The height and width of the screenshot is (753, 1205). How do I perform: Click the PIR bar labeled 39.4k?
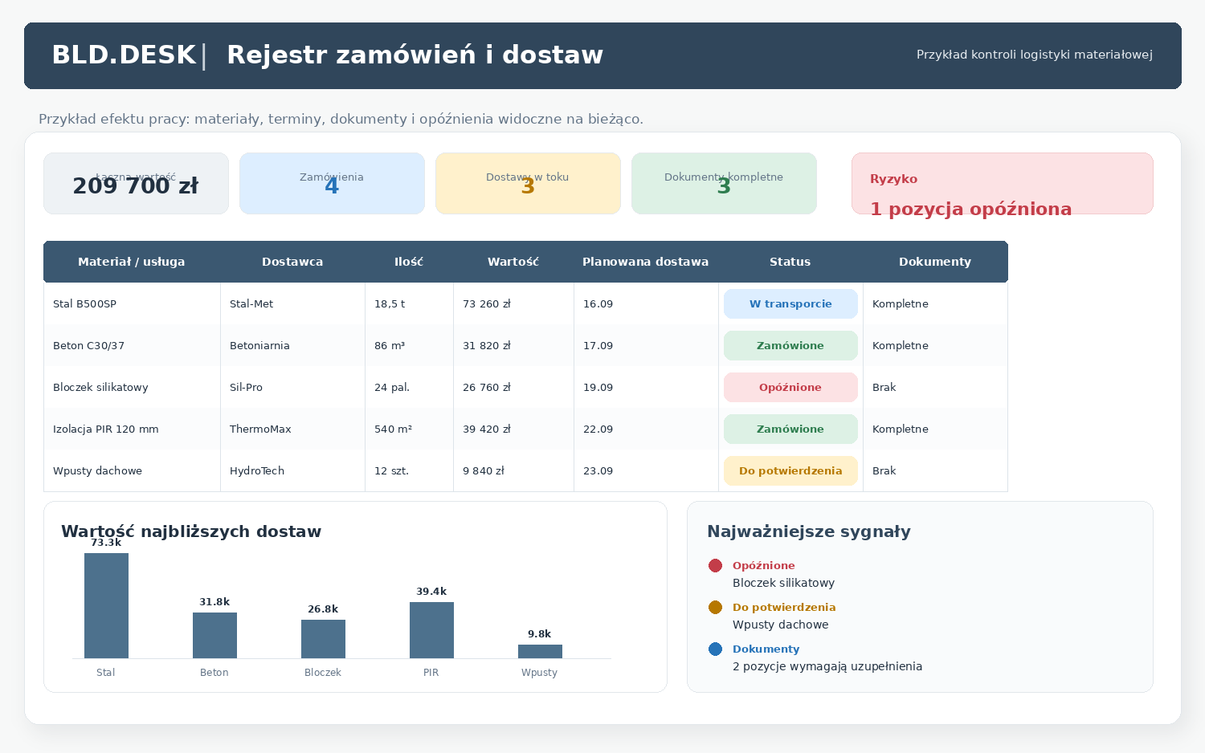(431, 630)
